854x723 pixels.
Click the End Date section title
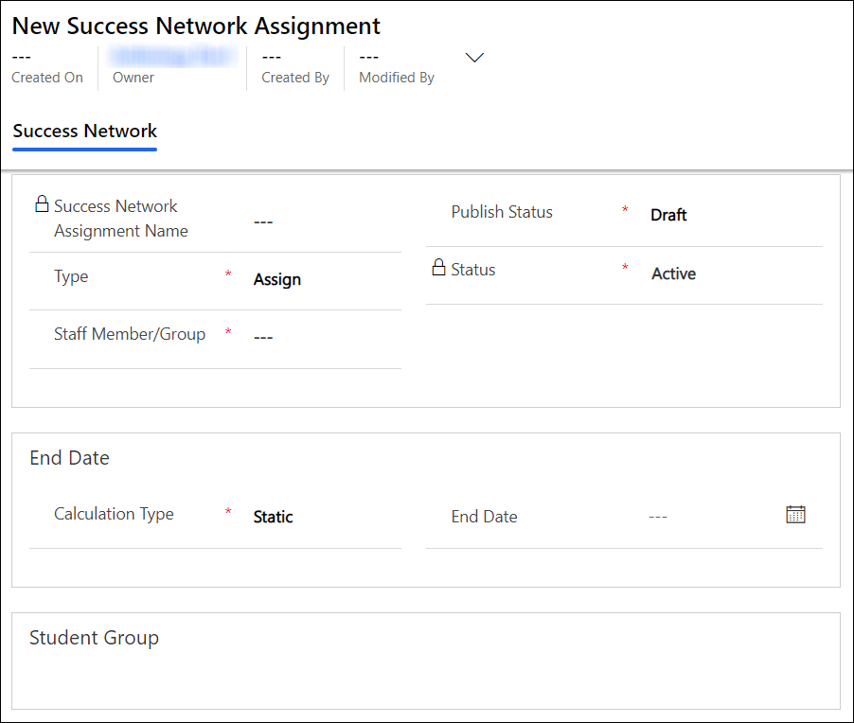pos(69,457)
